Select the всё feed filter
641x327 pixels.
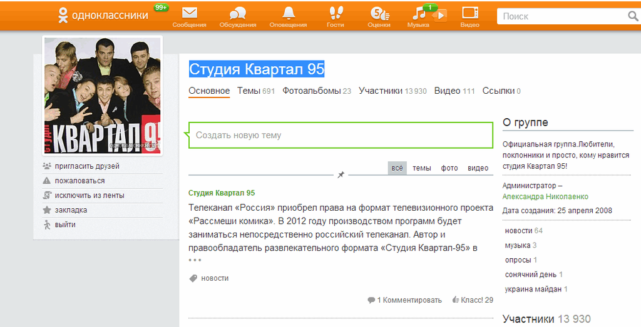tap(397, 168)
